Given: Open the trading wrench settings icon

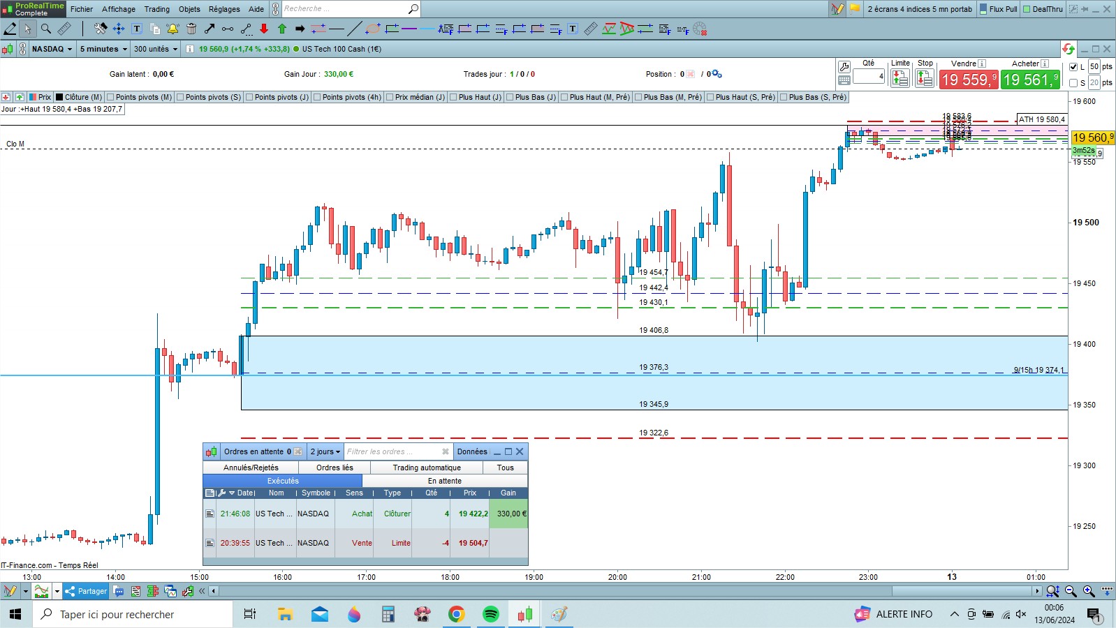Looking at the screenshot, I should (844, 67).
